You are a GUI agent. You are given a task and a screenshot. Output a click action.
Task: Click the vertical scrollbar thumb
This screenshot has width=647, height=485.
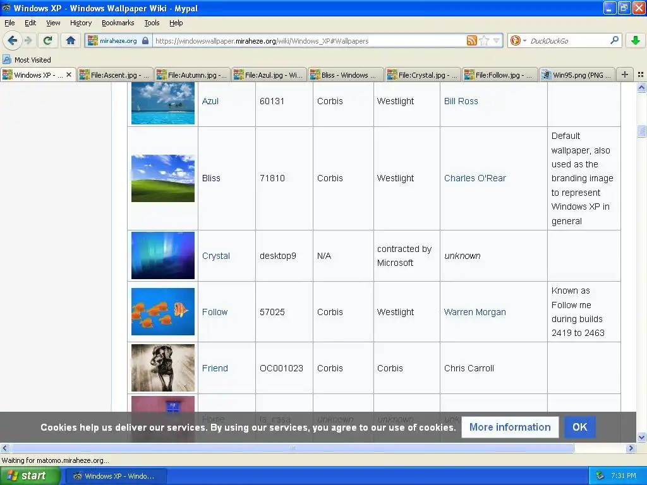641,131
